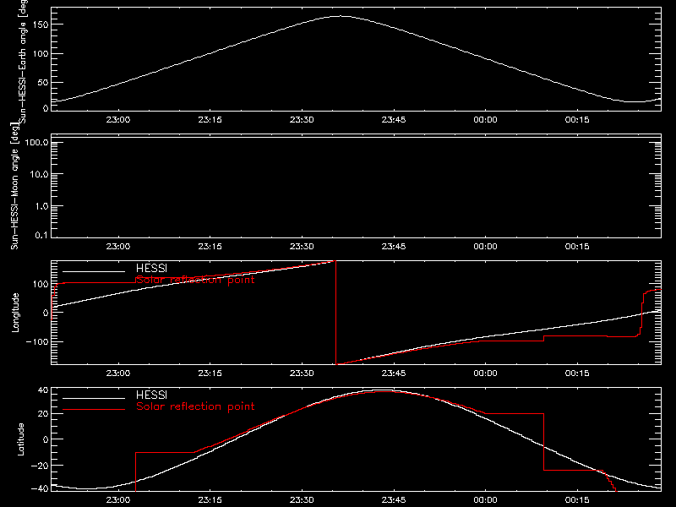Click Solar reflection point legend in Latitude plot
This screenshot has width=676, height=507.
click(195, 406)
